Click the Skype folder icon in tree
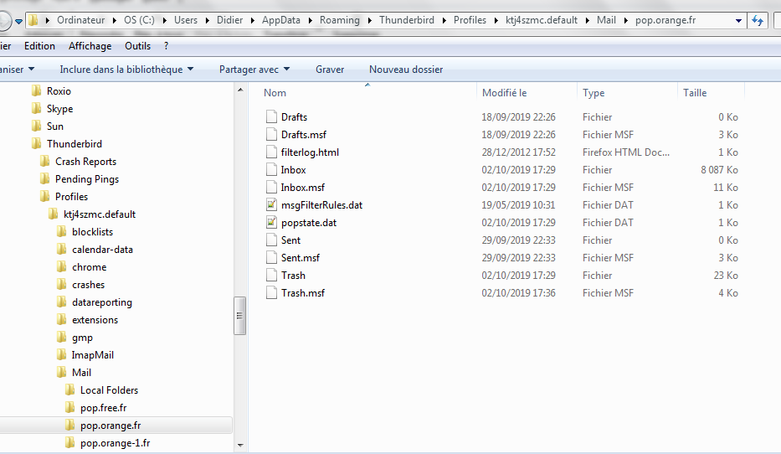781x454 pixels. click(x=36, y=109)
